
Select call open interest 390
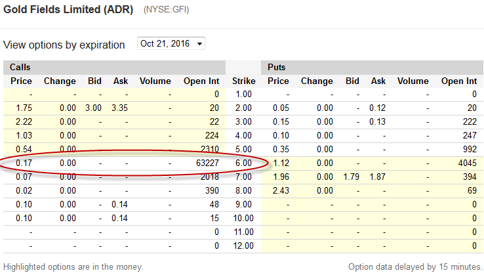(212, 190)
